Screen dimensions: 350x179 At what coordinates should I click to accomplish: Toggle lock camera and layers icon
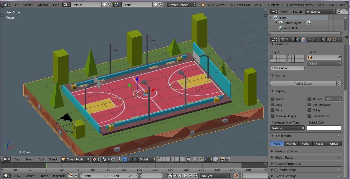coord(189,159)
